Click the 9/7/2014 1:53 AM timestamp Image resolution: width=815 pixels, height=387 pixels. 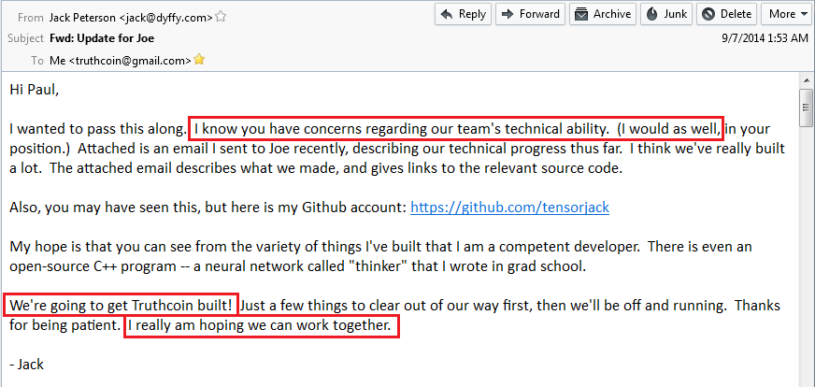coord(764,38)
